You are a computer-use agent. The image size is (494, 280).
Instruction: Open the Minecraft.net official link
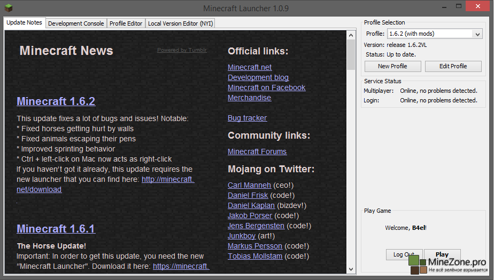(250, 67)
